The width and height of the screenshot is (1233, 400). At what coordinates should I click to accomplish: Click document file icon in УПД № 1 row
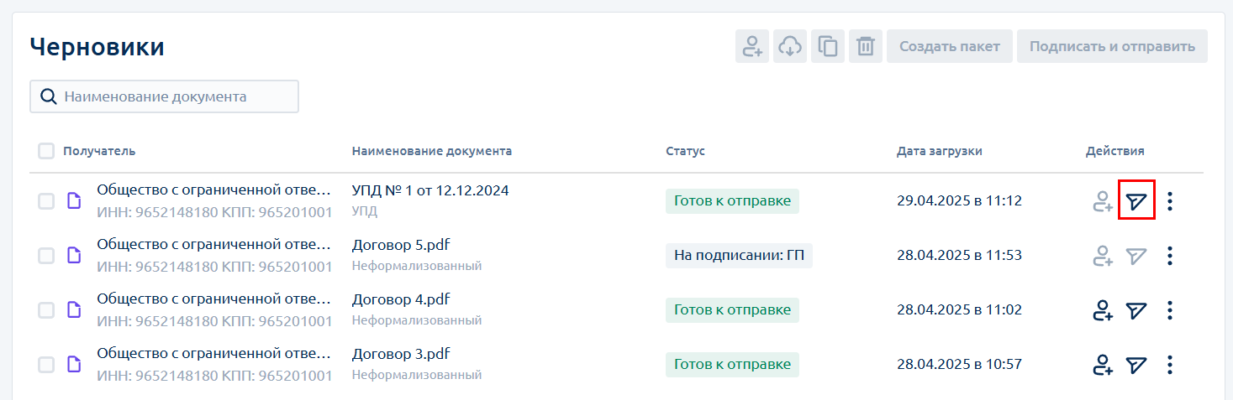click(75, 201)
